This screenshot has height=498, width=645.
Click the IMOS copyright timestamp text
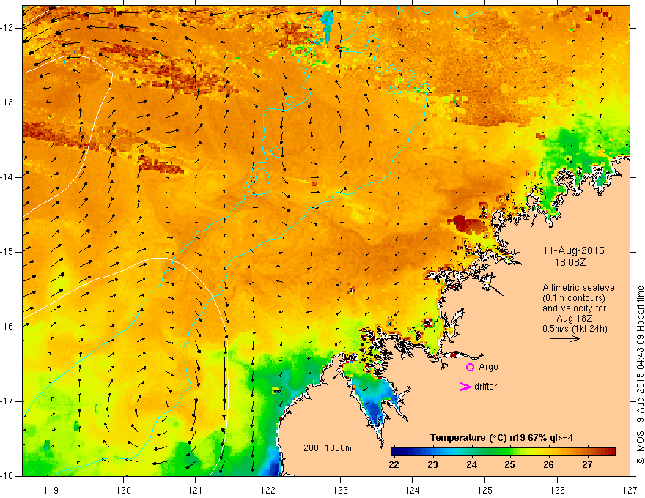(640, 376)
